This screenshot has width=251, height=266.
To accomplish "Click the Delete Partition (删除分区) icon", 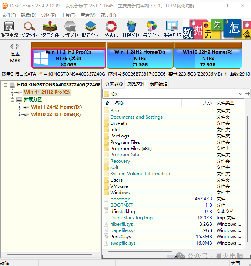I will [x=131, y=29].
